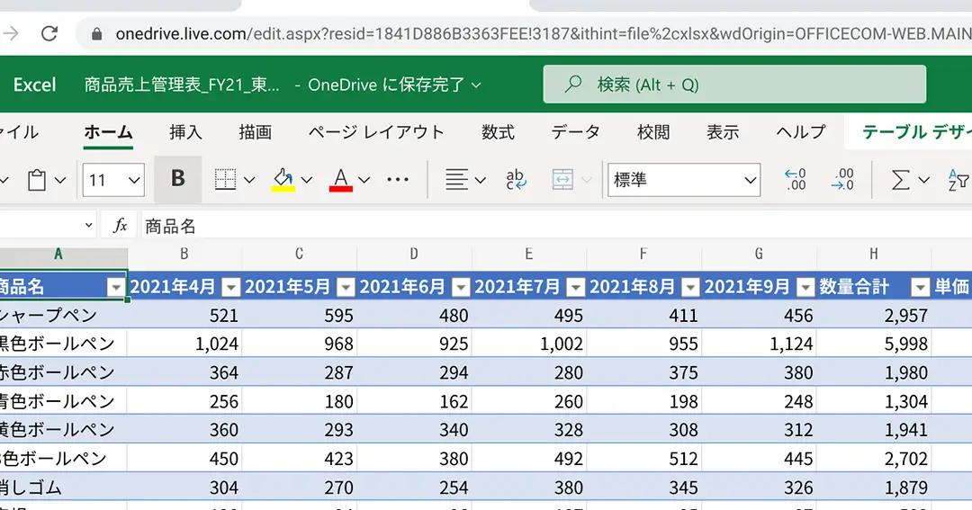Open filter for 2021年7月 column
Image resolution: width=972 pixels, height=510 pixels.
coord(576,287)
